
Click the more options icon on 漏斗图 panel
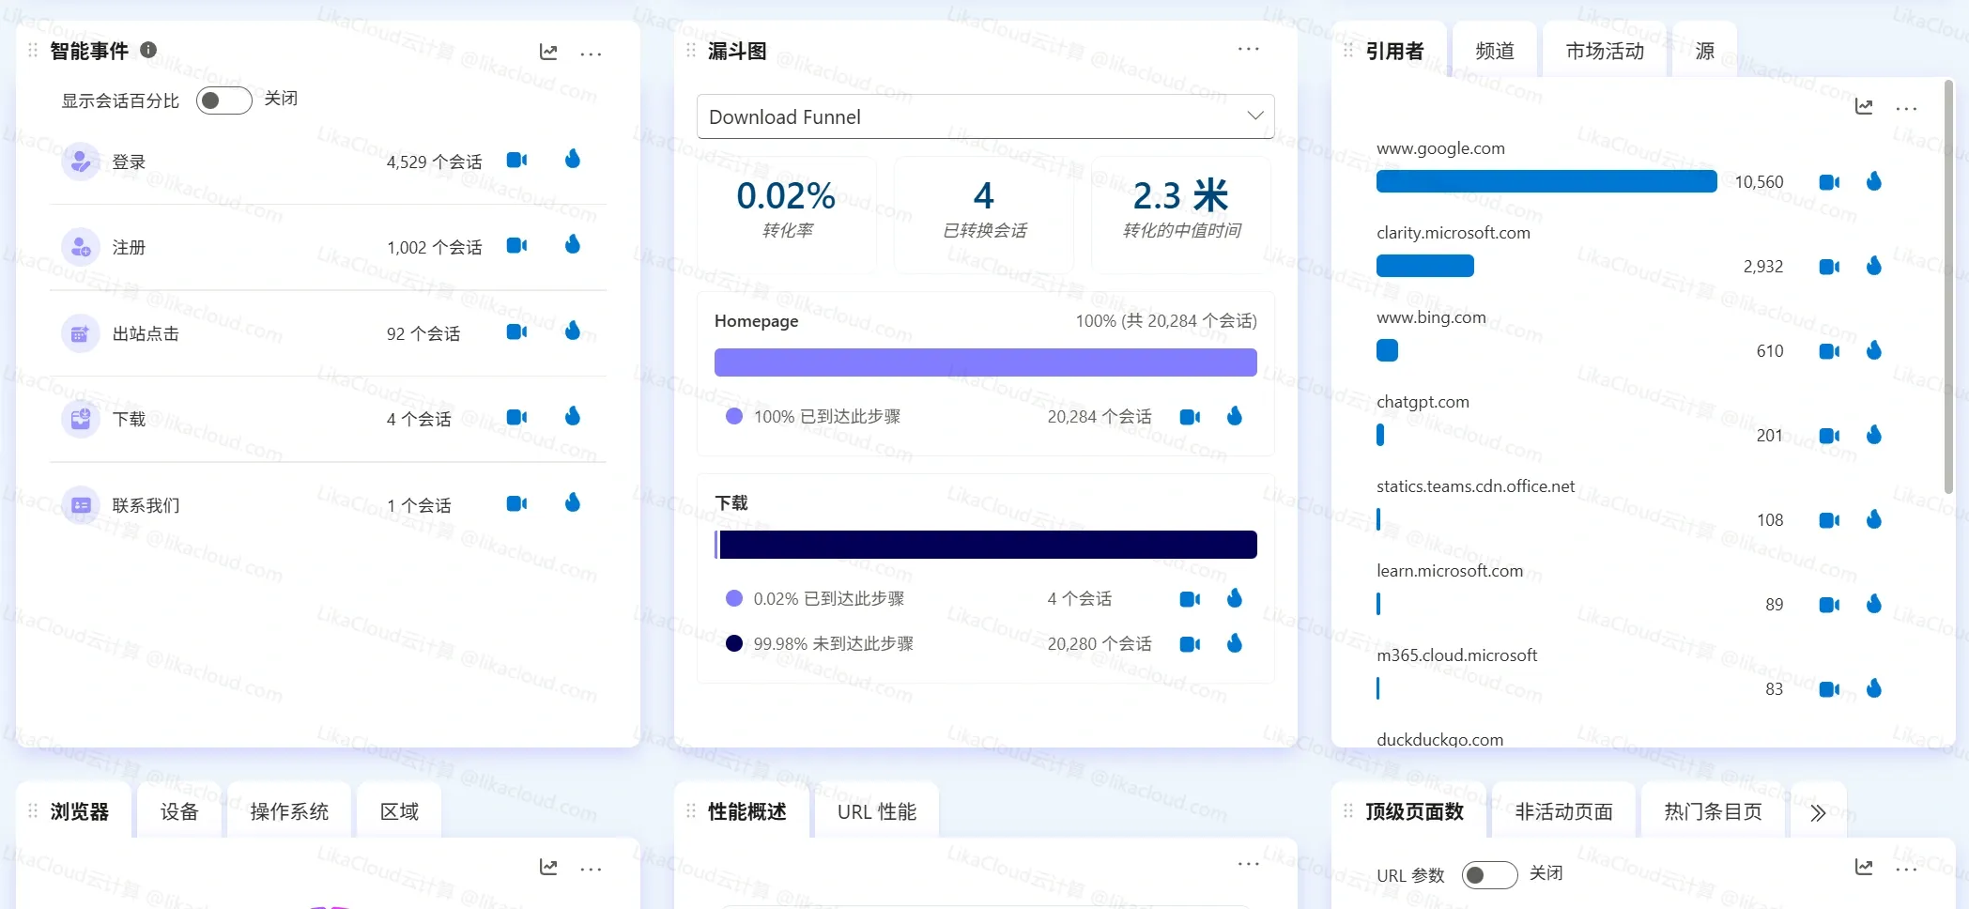[x=1249, y=49]
